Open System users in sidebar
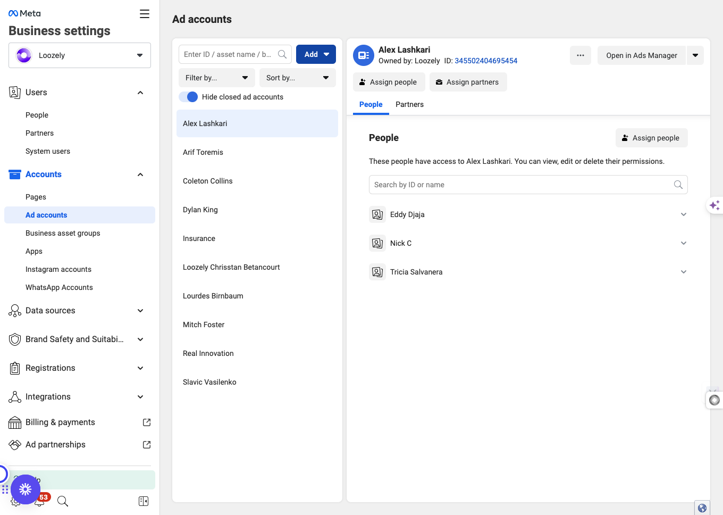The width and height of the screenshot is (723, 515). [48, 151]
